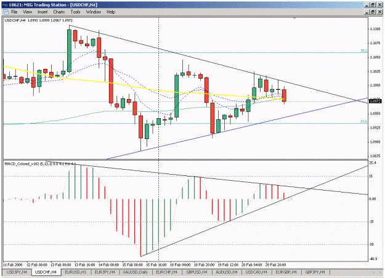Close the MIG Trading Station window

pyautogui.click(x=379, y=5)
